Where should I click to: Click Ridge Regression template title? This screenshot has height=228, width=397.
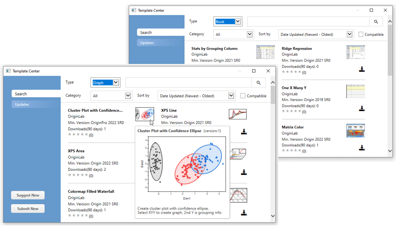pyautogui.click(x=297, y=48)
